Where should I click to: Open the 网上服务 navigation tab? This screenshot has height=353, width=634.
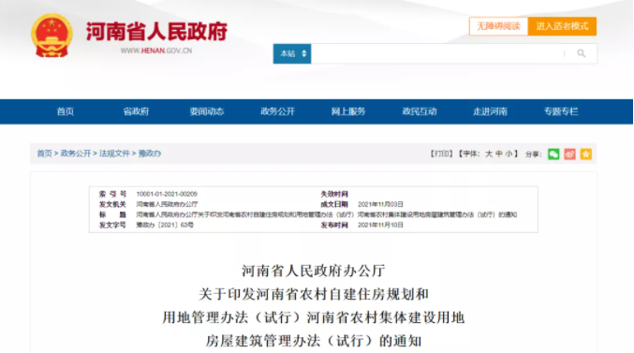point(348,111)
